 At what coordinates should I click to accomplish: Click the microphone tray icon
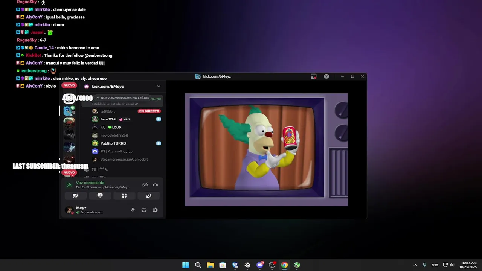pyautogui.click(x=424, y=265)
